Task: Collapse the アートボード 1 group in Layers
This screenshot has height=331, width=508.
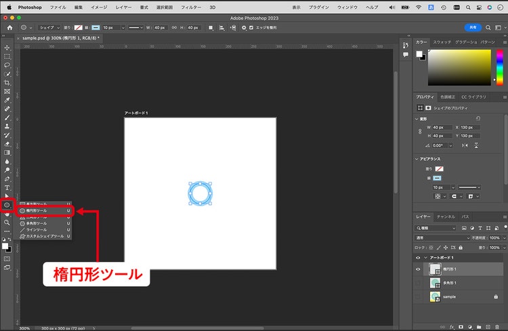Action: [426, 258]
